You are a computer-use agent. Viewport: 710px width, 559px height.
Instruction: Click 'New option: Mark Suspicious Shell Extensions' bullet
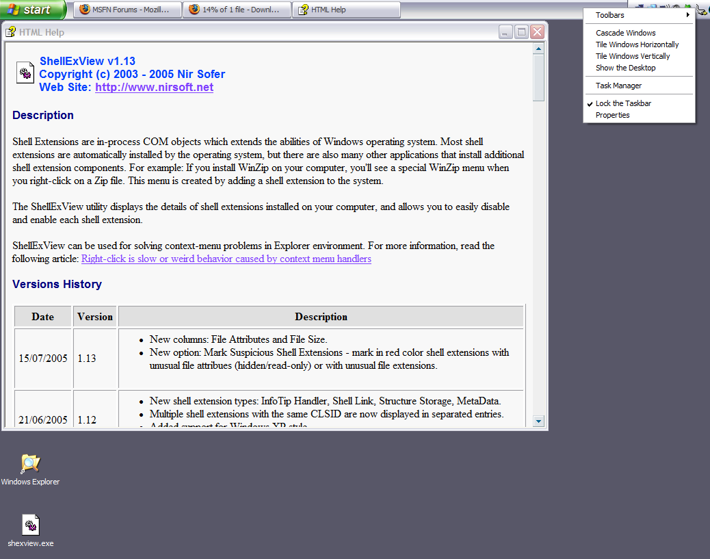(x=329, y=359)
